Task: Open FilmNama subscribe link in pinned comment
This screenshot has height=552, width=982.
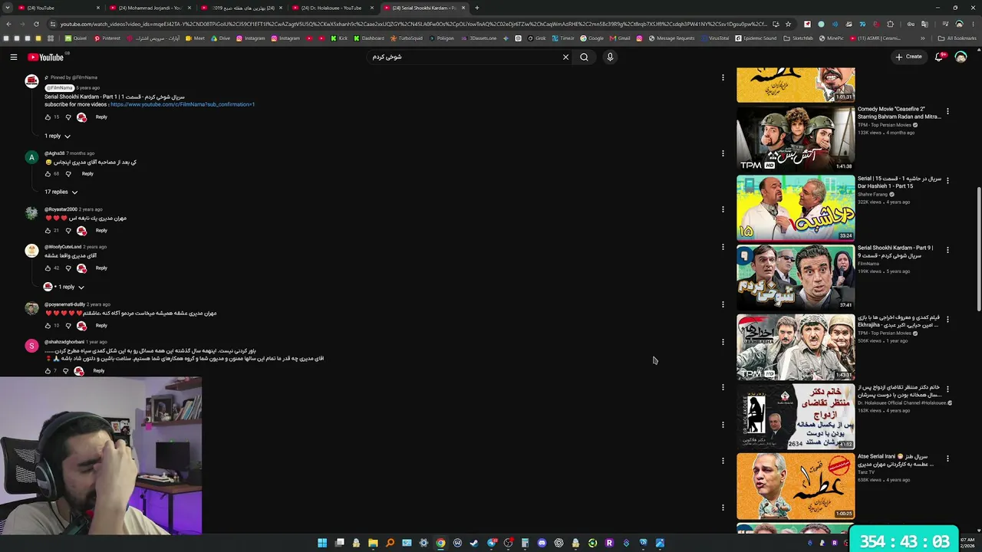Action: click(183, 104)
